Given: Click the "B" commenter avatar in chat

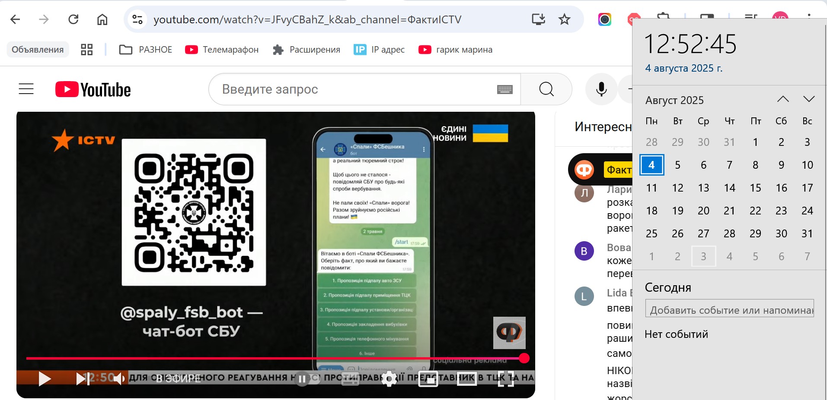Looking at the screenshot, I should [584, 251].
